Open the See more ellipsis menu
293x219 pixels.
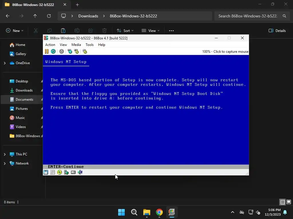pyautogui.click(x=171, y=31)
